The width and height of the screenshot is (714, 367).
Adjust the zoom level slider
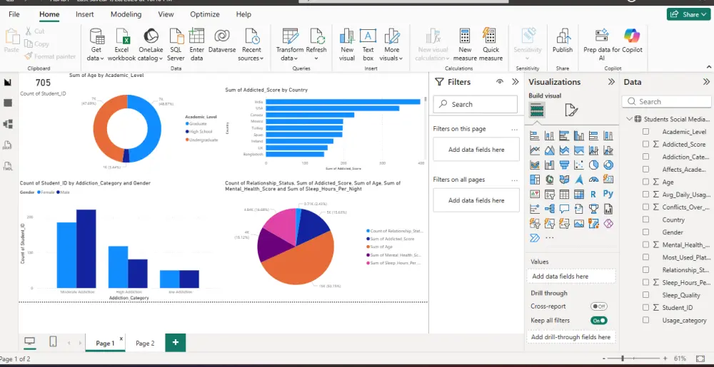point(623,358)
